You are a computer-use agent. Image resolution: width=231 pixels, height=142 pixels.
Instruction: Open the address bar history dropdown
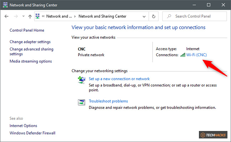point(144,16)
